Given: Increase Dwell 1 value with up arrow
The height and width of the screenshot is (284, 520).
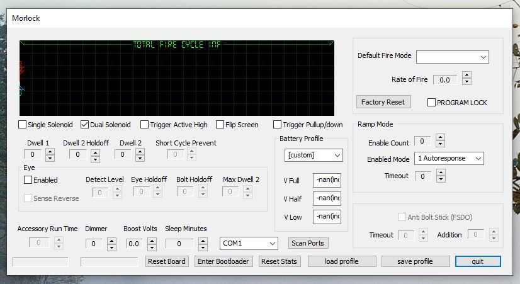Looking at the screenshot, I should coord(50,151).
